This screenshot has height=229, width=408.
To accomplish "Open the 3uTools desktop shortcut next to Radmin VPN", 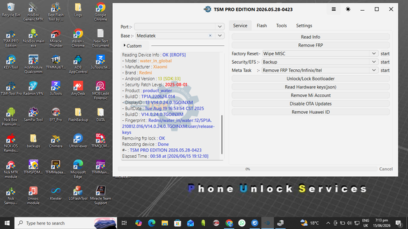I will (55, 88).
